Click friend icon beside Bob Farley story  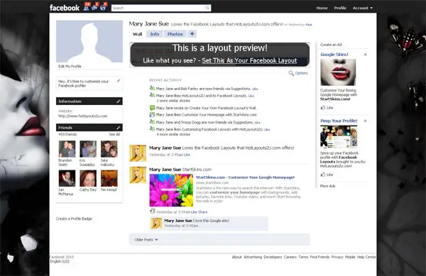pos(152,88)
